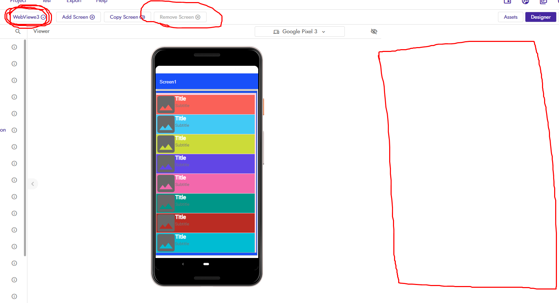Collapse the palette with the left chevron
The height and width of the screenshot is (303, 559).
click(33, 184)
